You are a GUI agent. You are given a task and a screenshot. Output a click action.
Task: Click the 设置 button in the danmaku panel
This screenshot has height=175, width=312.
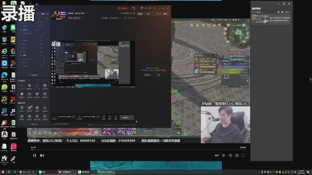point(158,75)
